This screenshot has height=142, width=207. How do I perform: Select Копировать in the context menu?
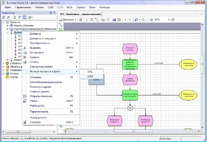click(37, 52)
